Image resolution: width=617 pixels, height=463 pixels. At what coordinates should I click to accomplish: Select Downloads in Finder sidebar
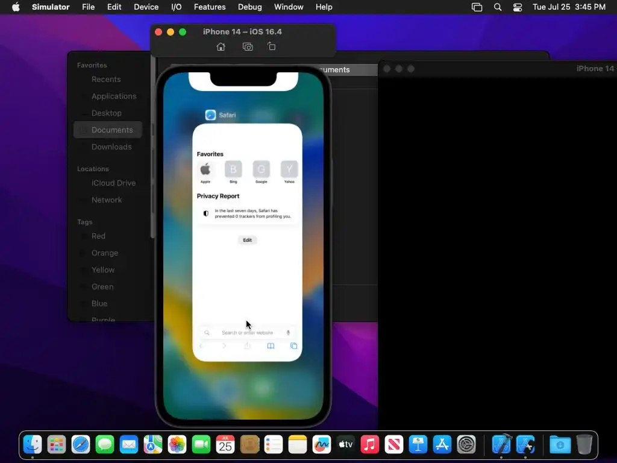(111, 147)
